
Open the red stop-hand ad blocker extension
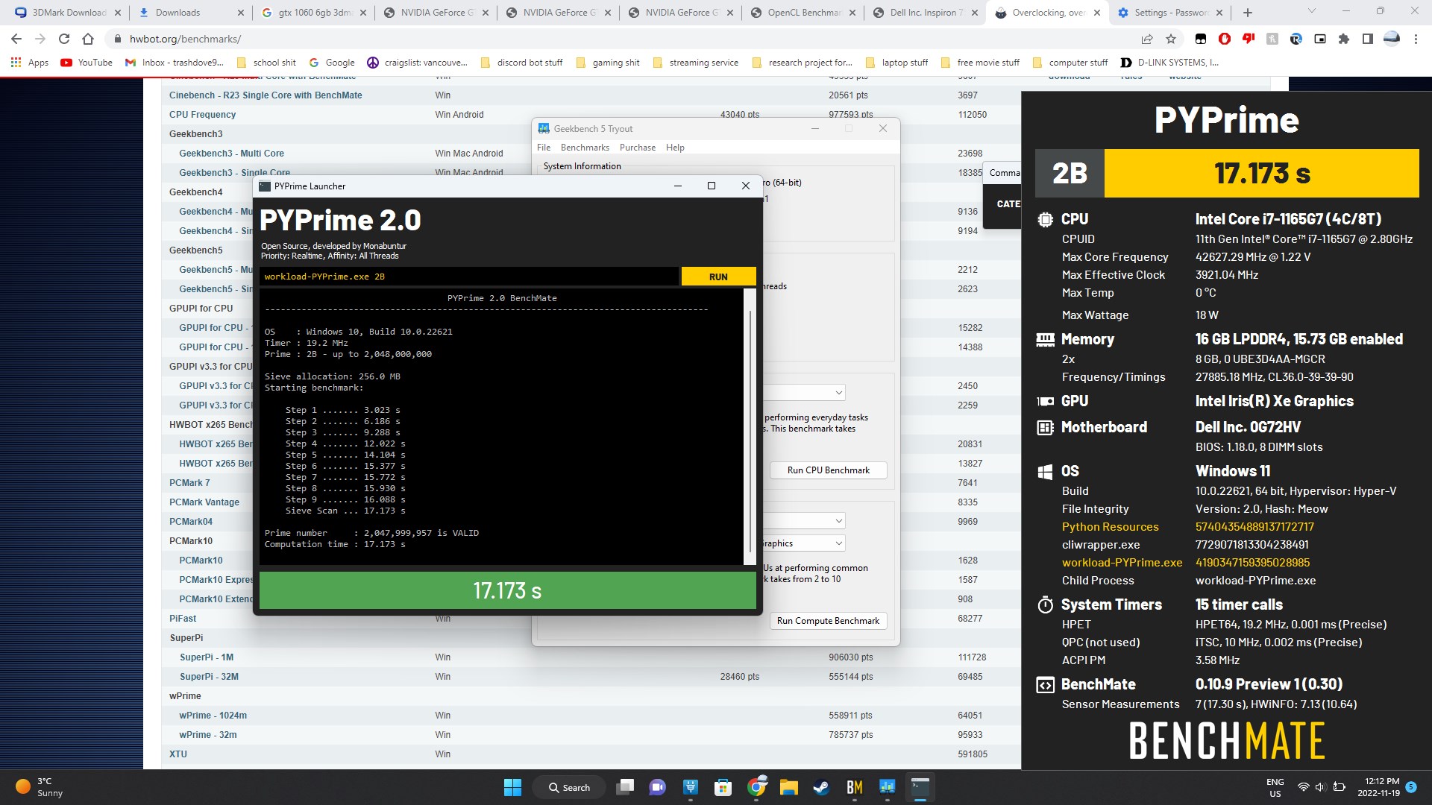[x=1225, y=39]
